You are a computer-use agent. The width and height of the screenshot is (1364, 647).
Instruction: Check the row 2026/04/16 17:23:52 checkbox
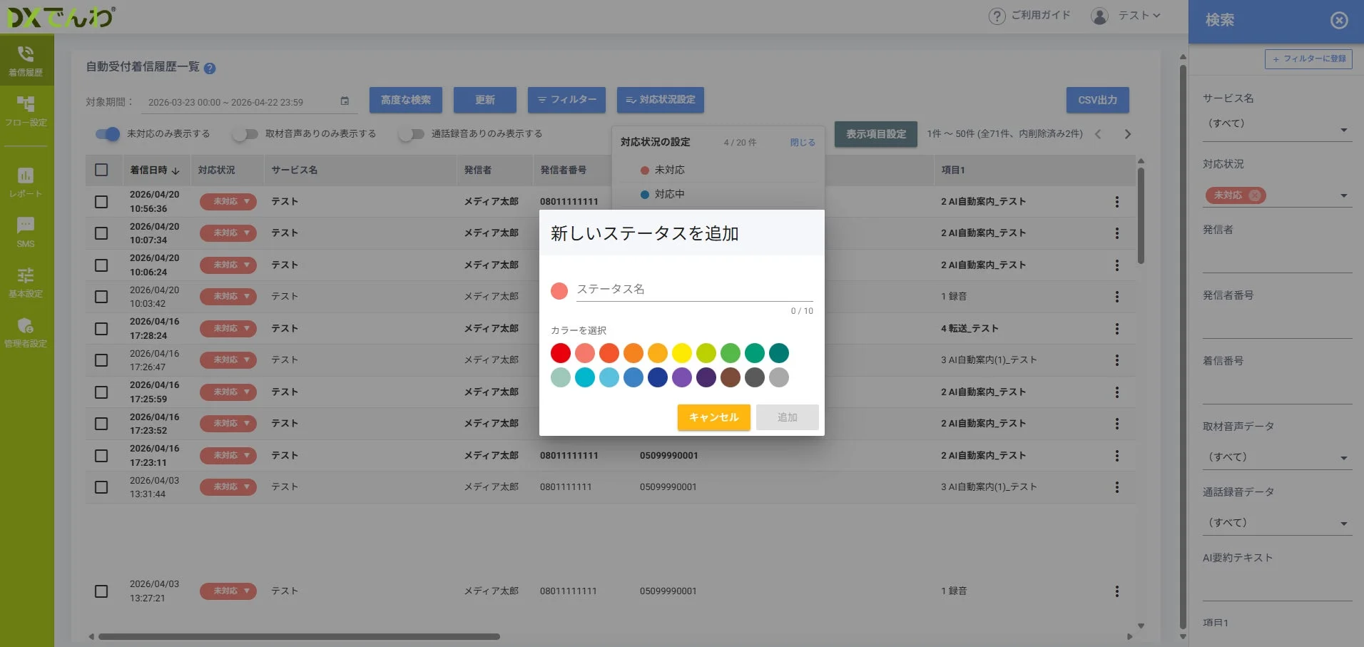pyautogui.click(x=101, y=424)
